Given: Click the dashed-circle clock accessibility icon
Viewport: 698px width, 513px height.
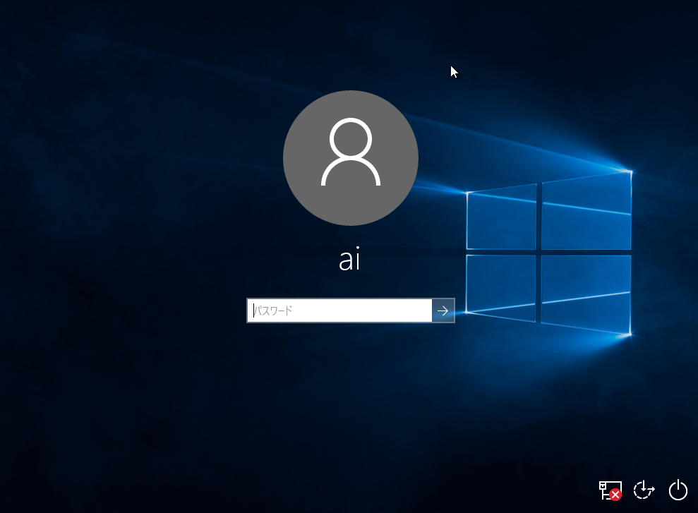Looking at the screenshot, I should click(x=644, y=490).
